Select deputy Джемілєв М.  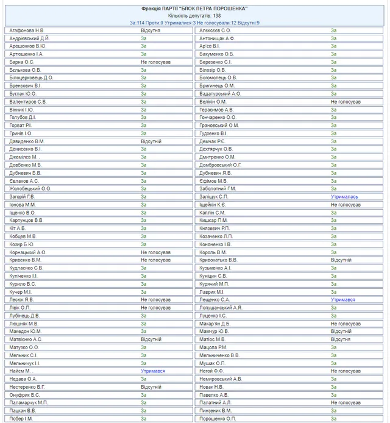pos(25,157)
